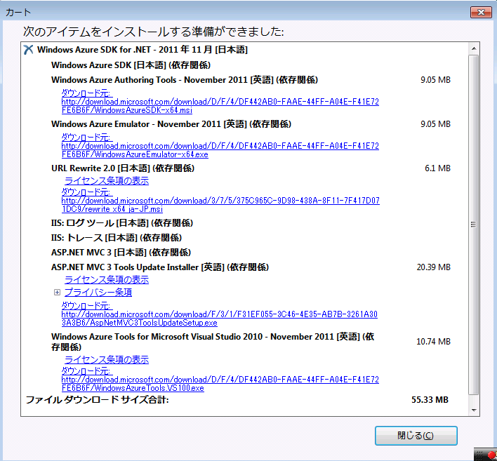Select the IIS: ログ ツール [日本語] row

[x=122, y=222]
